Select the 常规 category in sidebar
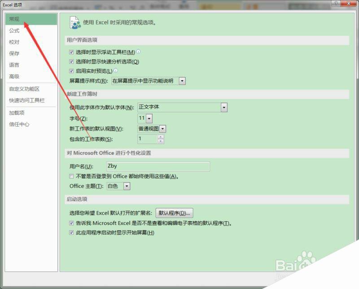This screenshot has width=359, height=289. (x=31, y=19)
